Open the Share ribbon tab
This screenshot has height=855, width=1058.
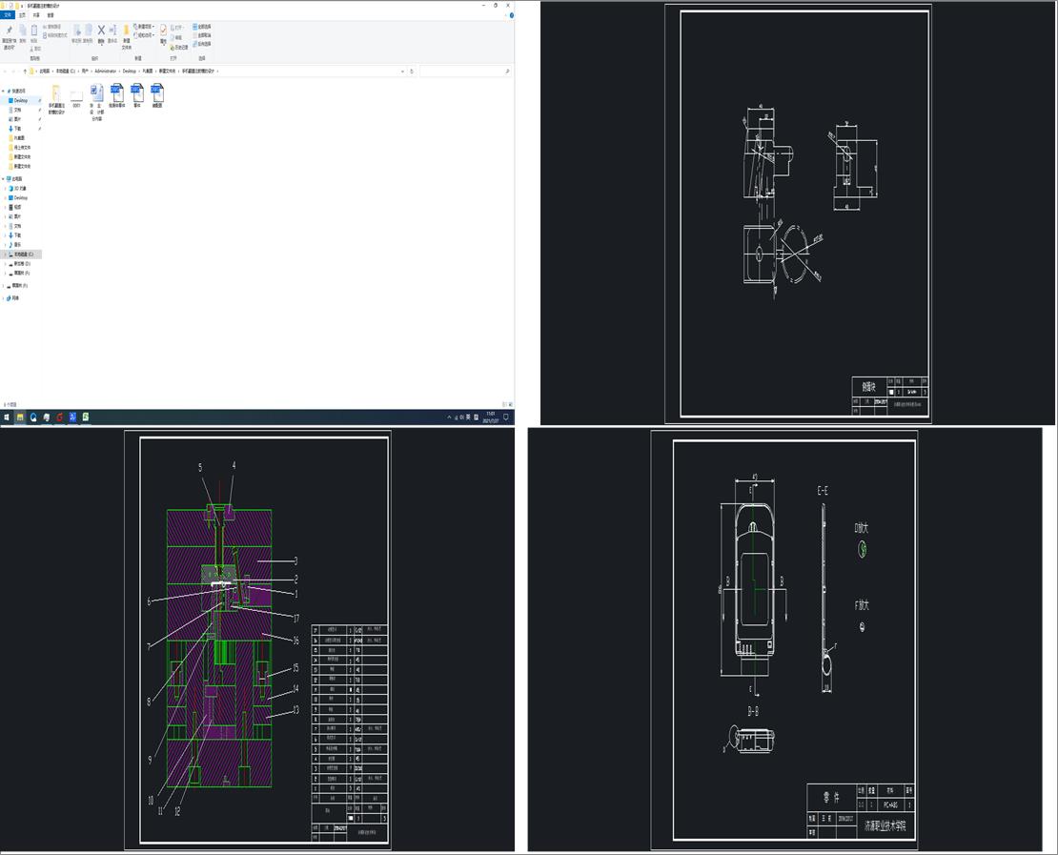tap(36, 15)
